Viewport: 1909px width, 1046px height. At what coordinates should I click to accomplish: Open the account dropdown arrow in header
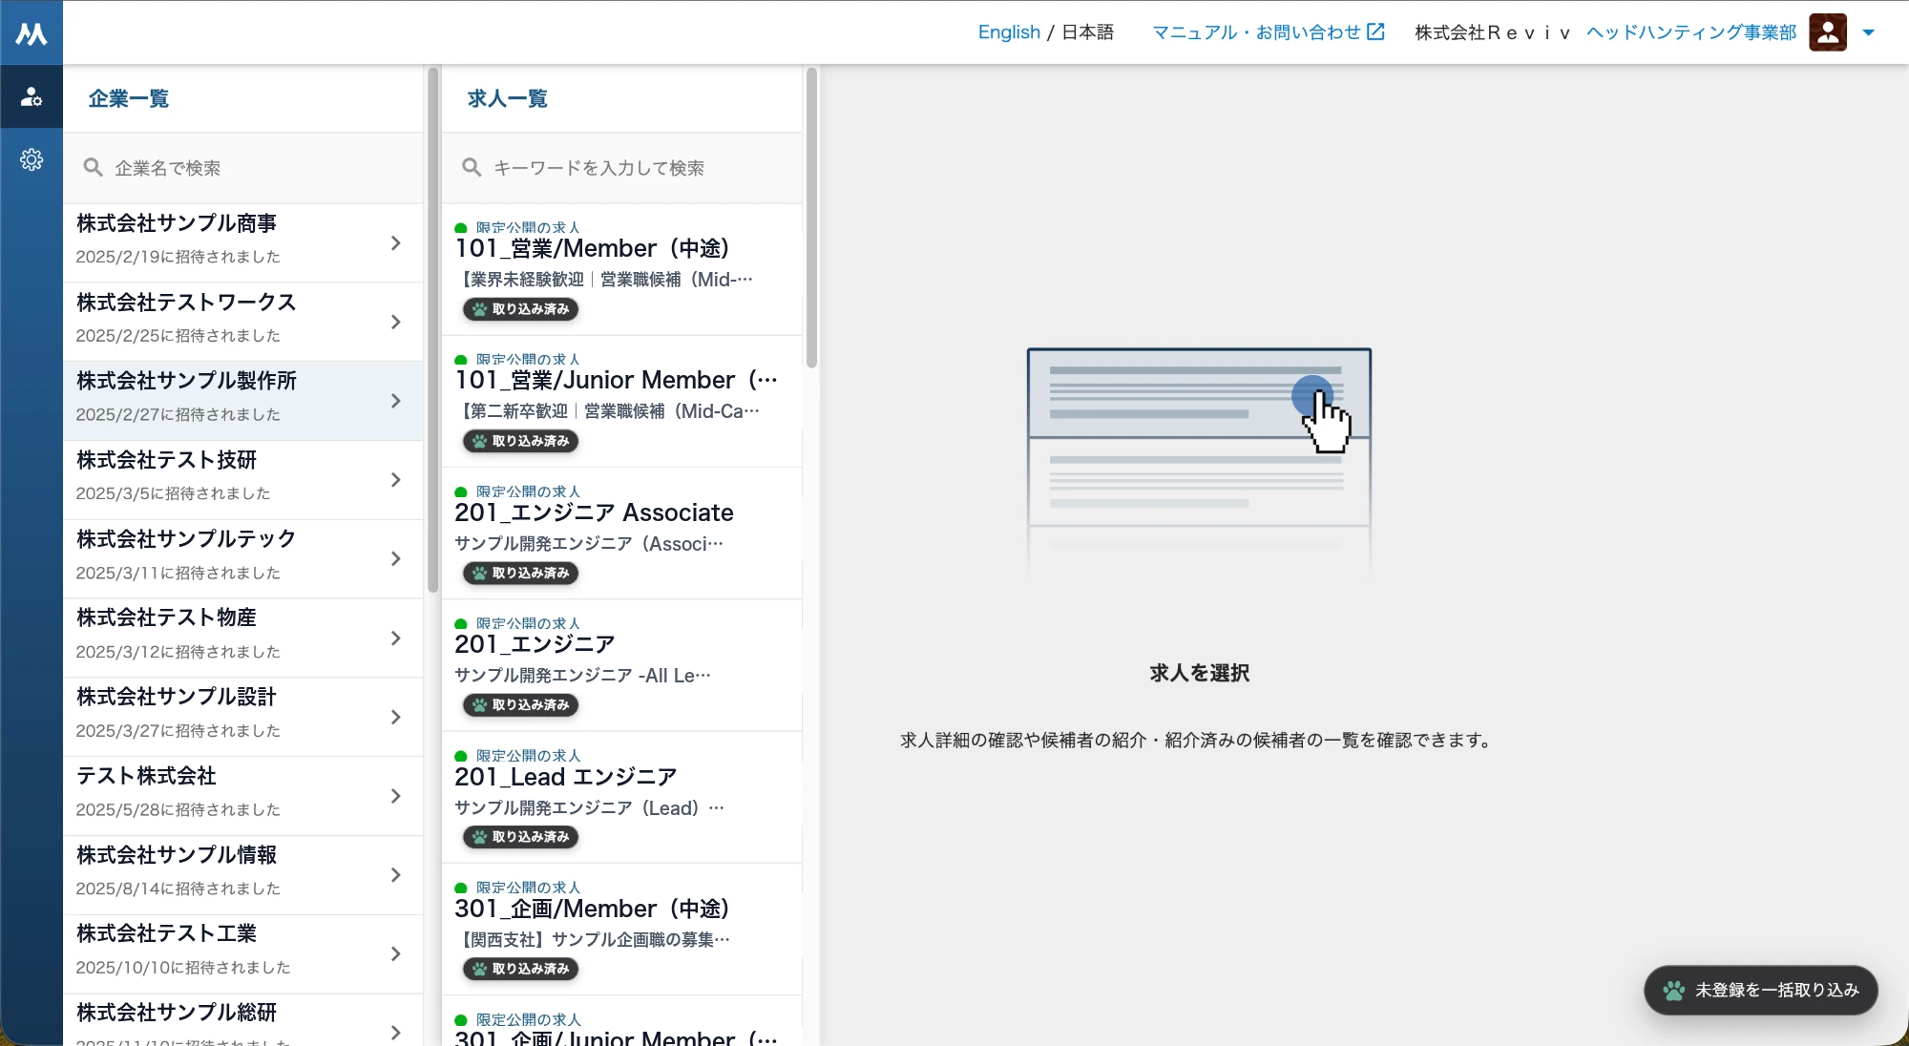coord(1868,32)
